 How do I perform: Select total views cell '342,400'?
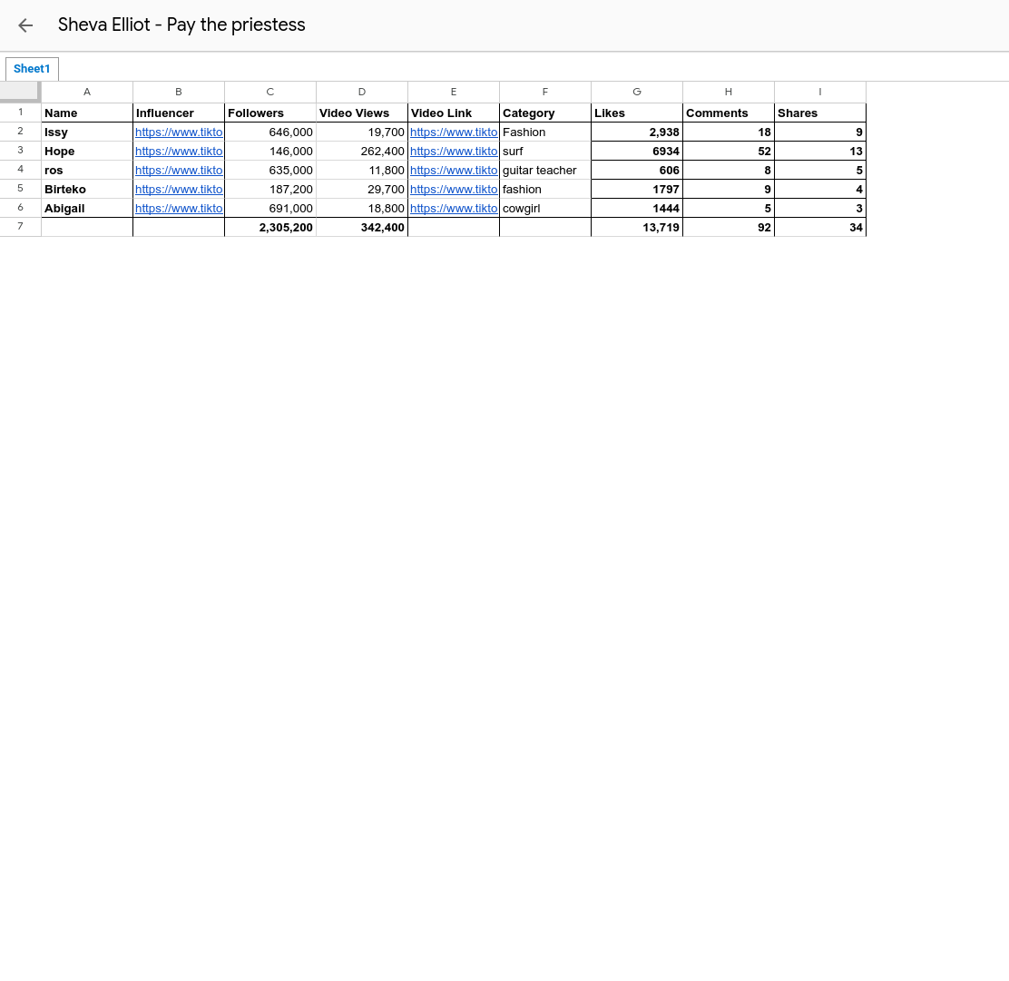click(x=362, y=227)
